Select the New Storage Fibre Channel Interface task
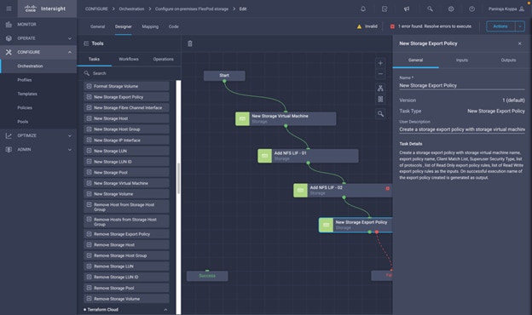This screenshot has height=315, width=532. coord(126,108)
